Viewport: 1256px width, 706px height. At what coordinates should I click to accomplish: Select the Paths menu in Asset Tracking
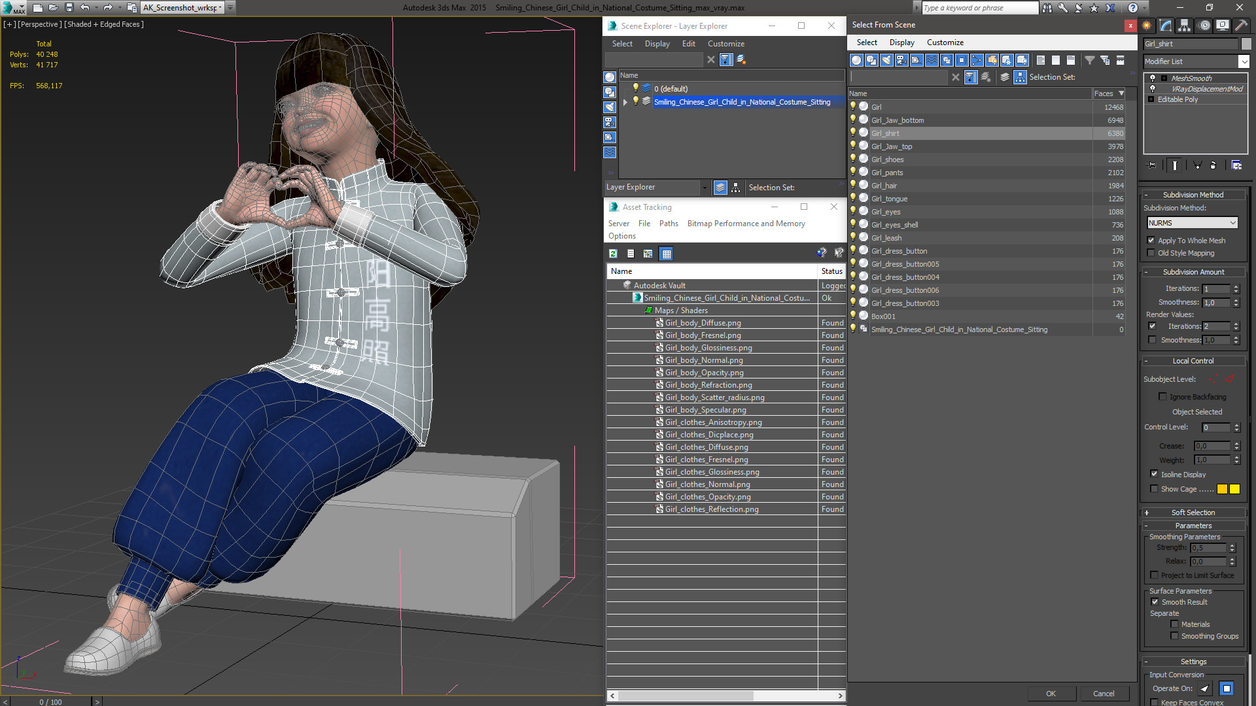tap(669, 224)
